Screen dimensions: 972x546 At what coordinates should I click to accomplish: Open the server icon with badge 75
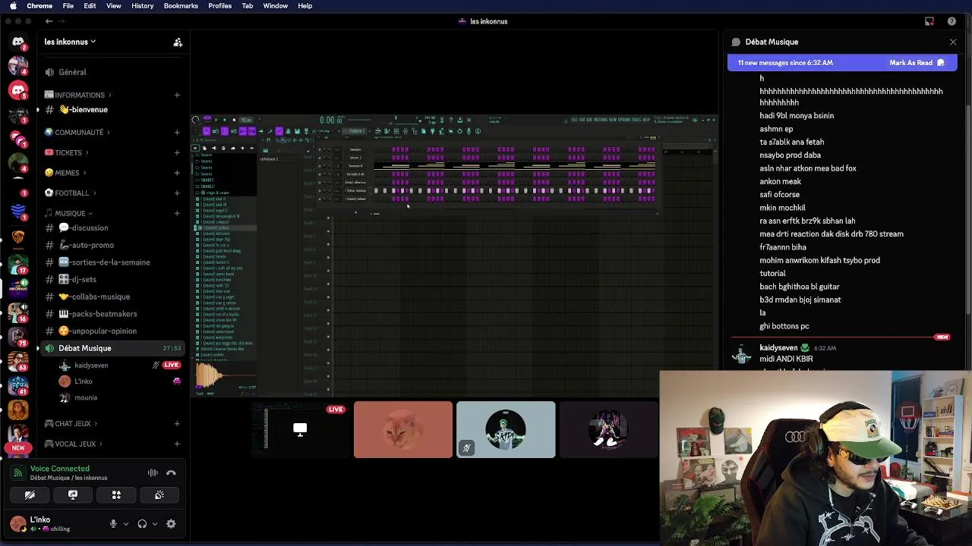18,337
